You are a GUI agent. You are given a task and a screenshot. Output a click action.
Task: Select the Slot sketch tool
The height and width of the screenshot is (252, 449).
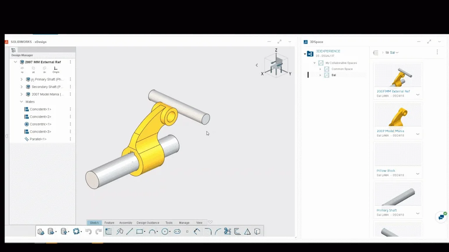[177, 231]
